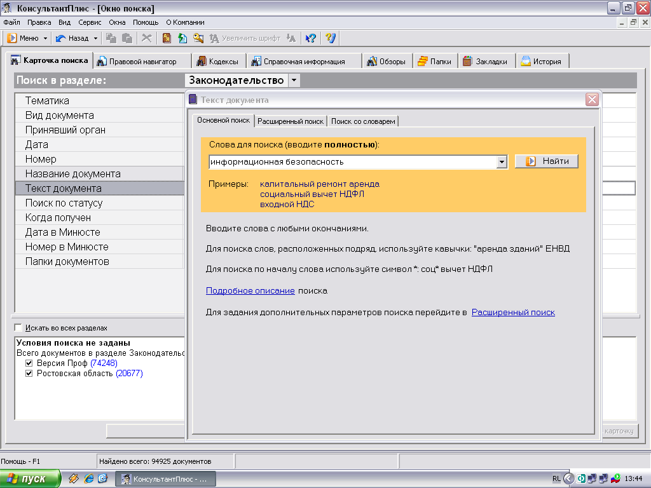Click the dictionary book toolbar icon
The width and height of the screenshot is (651, 488).
(167, 38)
